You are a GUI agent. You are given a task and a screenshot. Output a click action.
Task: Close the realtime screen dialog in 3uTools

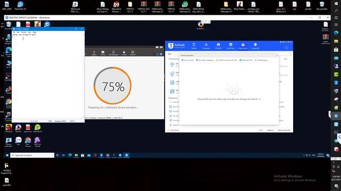click(x=277, y=55)
